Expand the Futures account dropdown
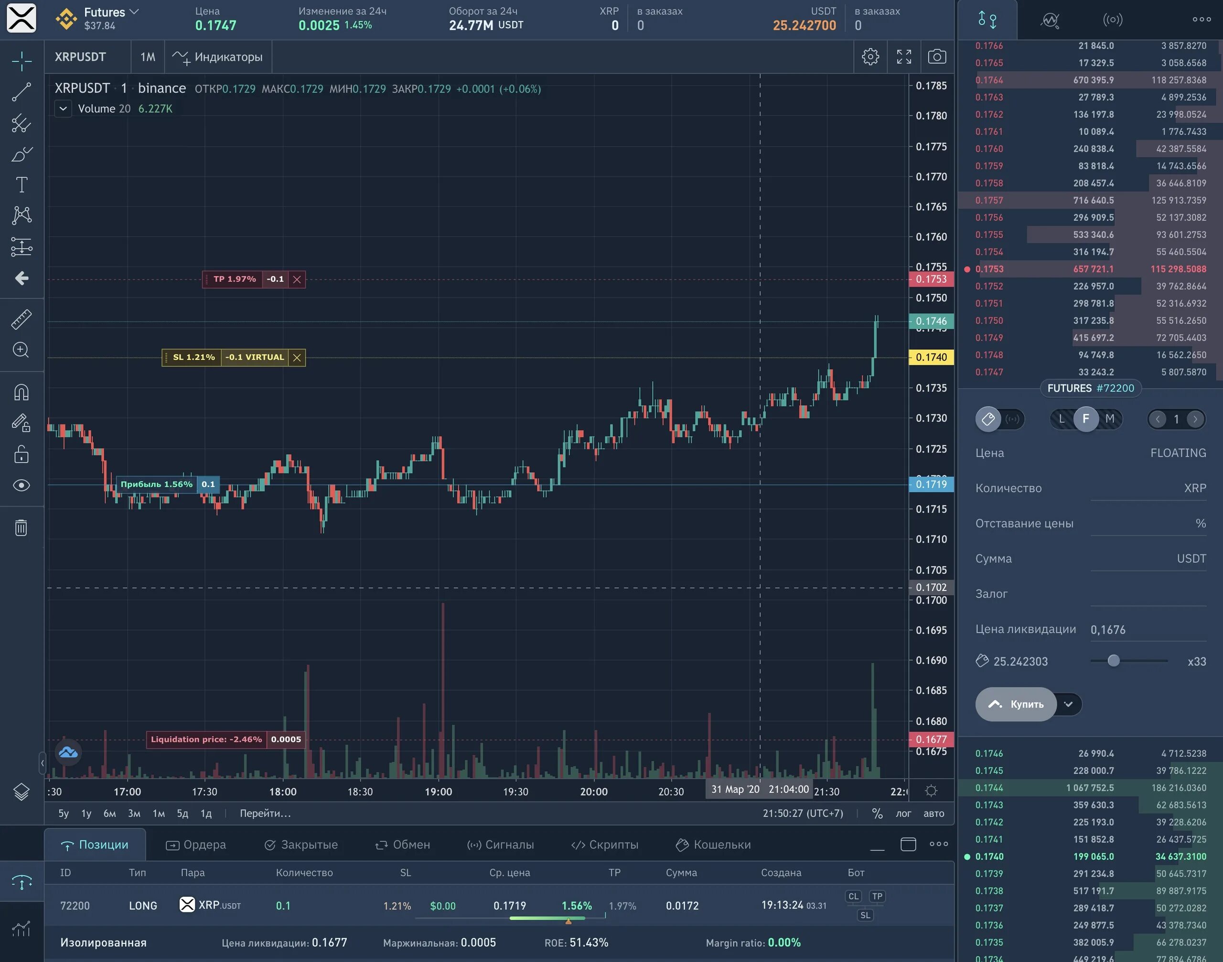1223x962 pixels. [x=134, y=12]
